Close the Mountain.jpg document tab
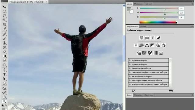 [47, 2]
